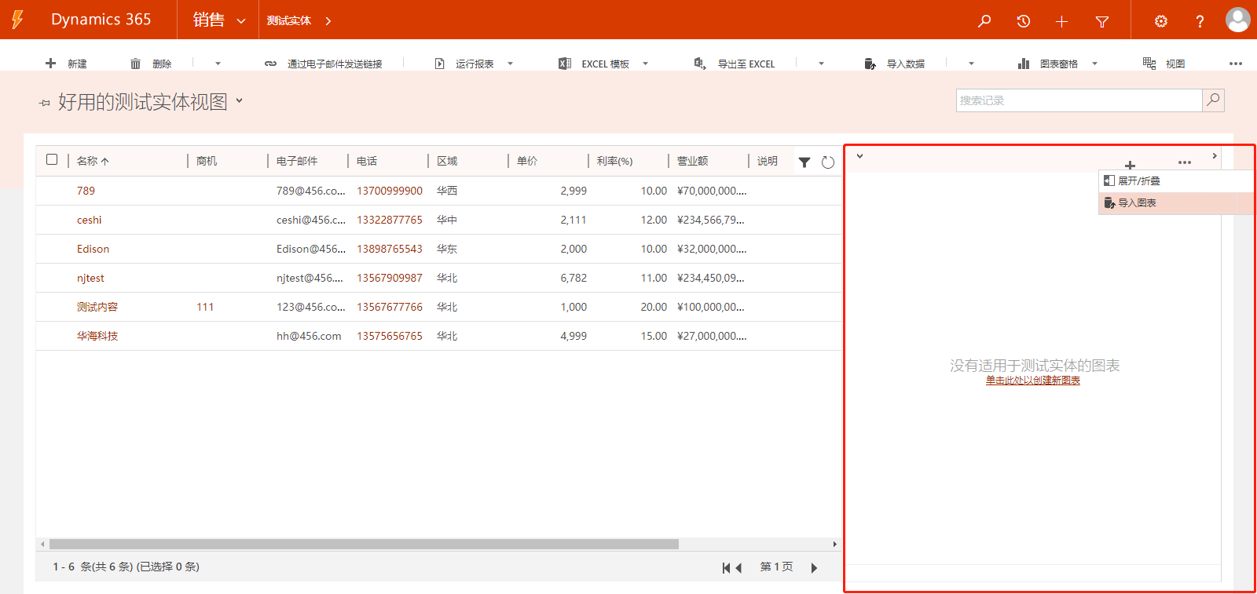Open the dropdown arrow next to 删除
This screenshot has width=1257, height=594.
click(x=218, y=64)
